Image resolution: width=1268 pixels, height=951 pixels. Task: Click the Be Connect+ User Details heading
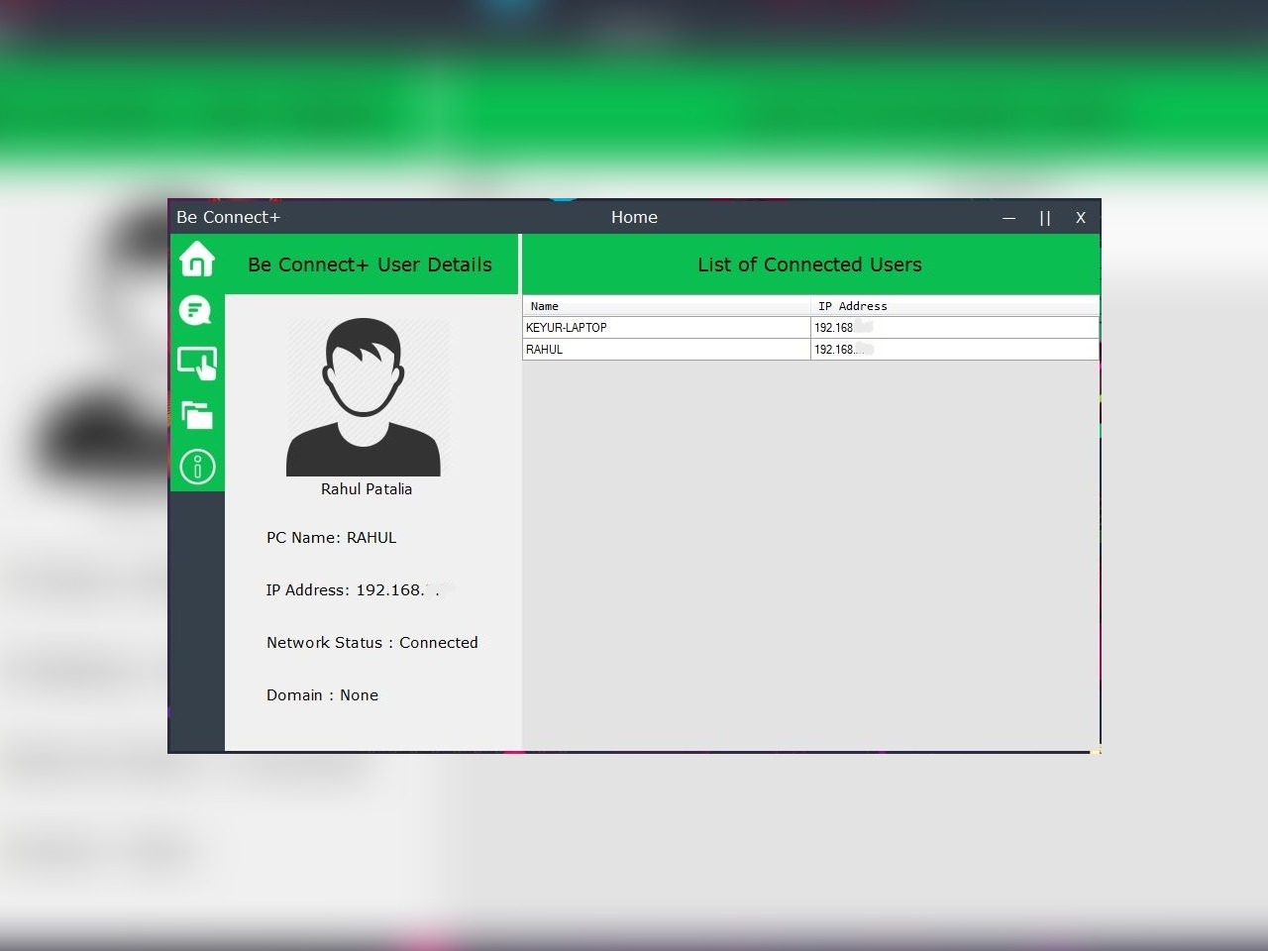point(370,264)
